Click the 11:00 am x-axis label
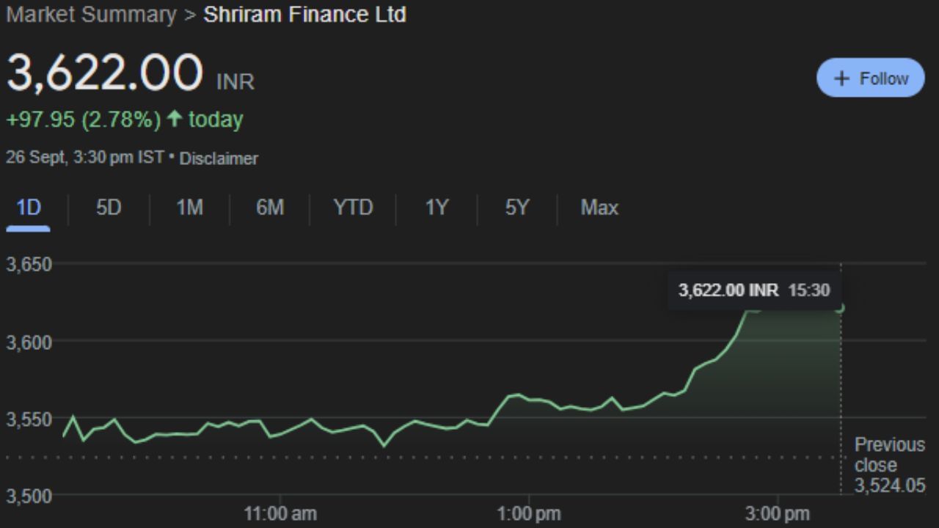Viewport: 939px width, 528px height. point(280,514)
